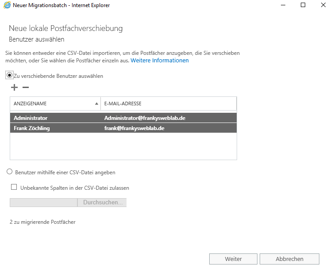
Task: Open the 'Weitere Informationen' link
Action: [159, 61]
